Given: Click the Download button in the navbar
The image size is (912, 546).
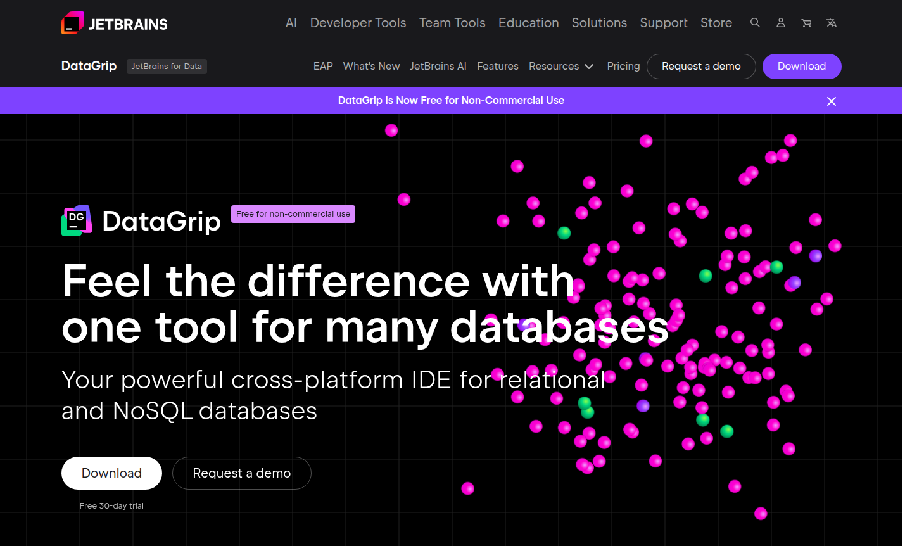Looking at the screenshot, I should click(x=802, y=66).
